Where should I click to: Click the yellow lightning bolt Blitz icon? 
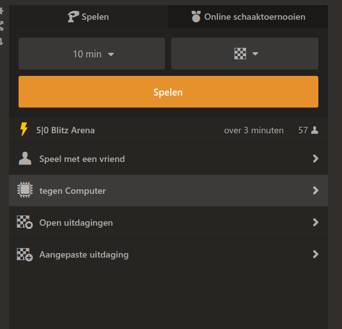[24, 129]
